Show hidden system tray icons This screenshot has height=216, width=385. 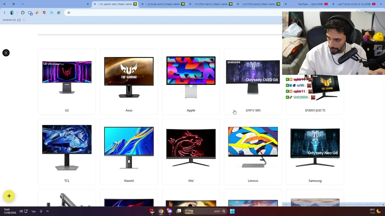[x=47, y=211]
